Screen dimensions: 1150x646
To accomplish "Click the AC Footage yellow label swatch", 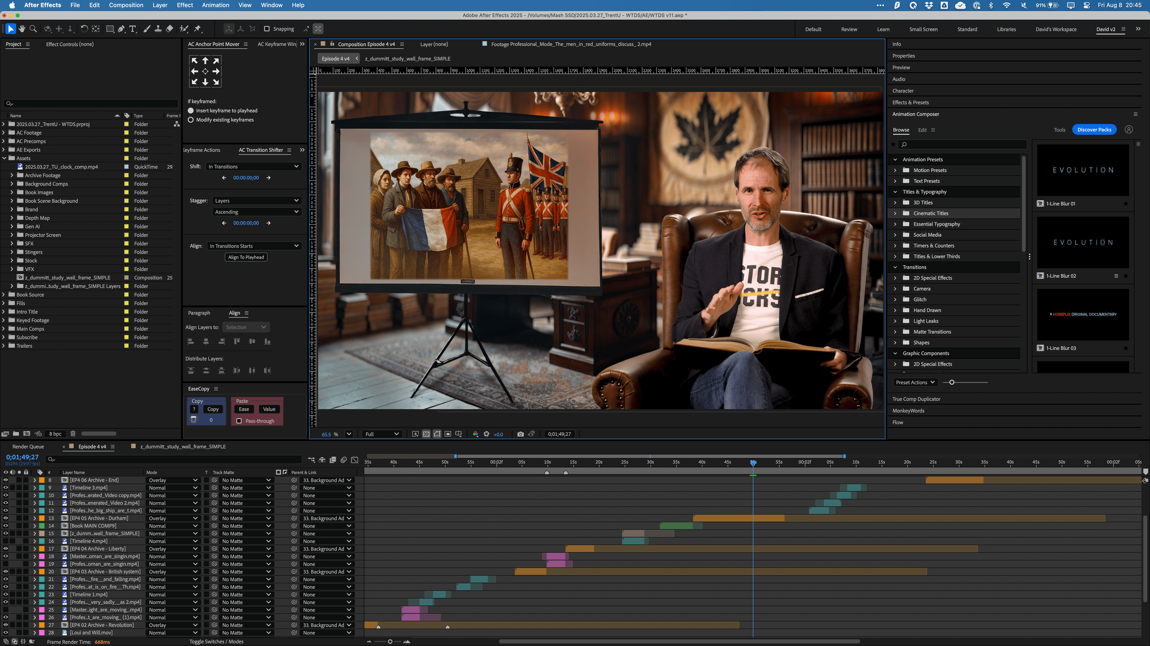I will tap(126, 133).
